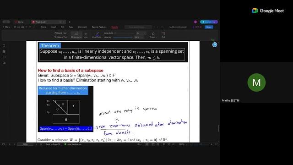Click 'How to find a basis of a subspace' heading

click(x=71, y=70)
